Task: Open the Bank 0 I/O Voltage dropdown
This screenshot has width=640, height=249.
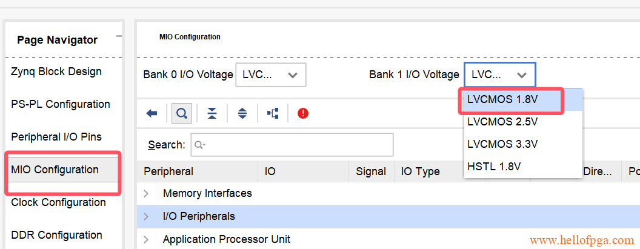Action: (270, 75)
